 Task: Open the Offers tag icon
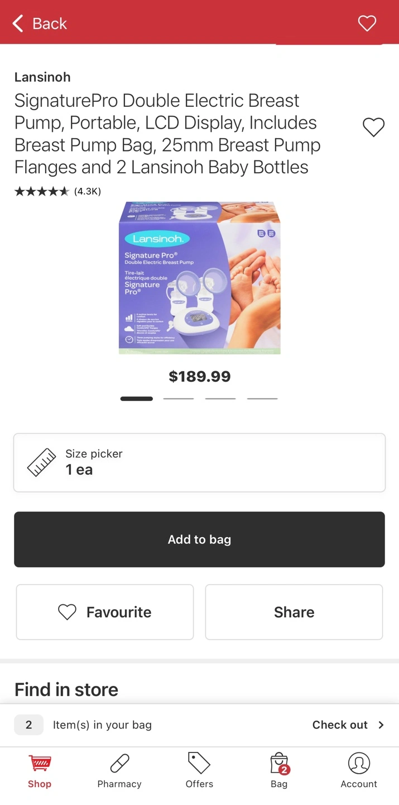199,763
